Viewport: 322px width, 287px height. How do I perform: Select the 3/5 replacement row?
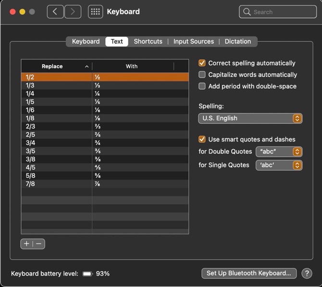[x=105, y=151]
